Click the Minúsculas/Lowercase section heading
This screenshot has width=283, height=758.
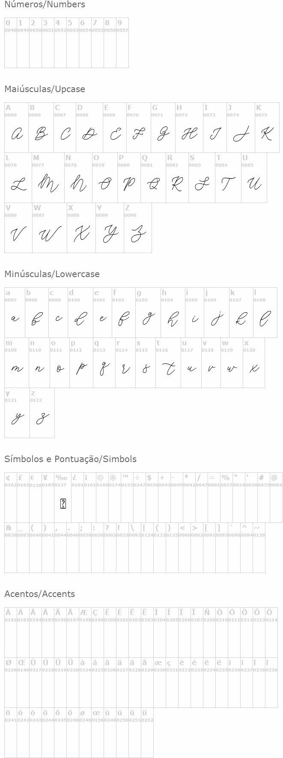coord(52,274)
